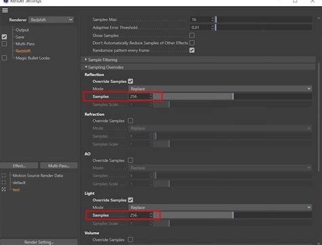322x245 pixels.
Task: Activate icon beside default render setting
Action: [3, 183]
